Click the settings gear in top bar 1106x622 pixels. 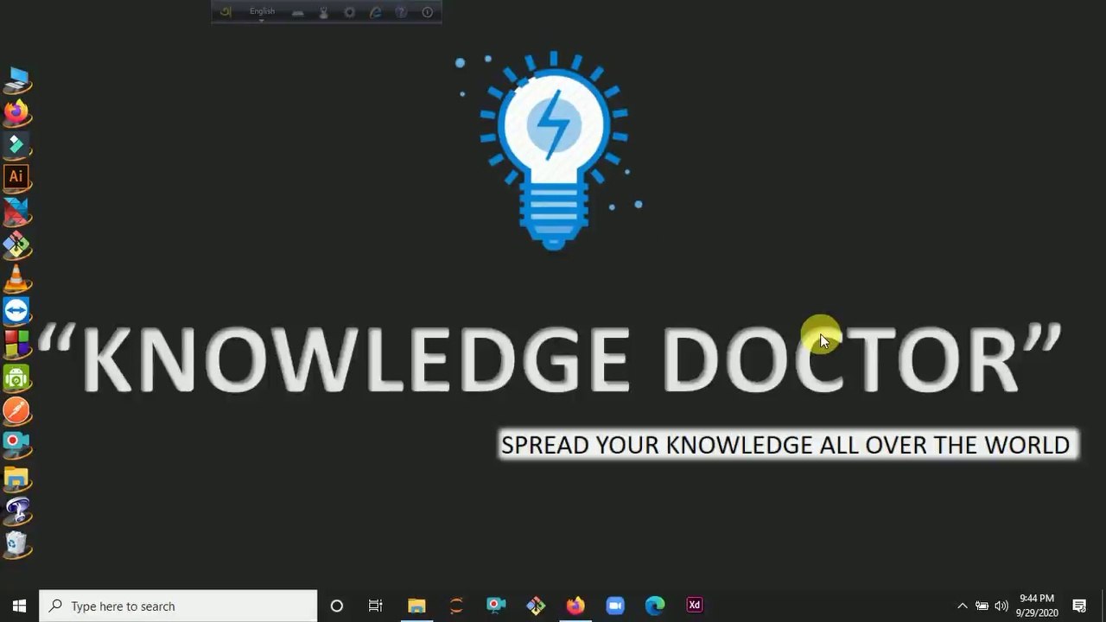tap(350, 12)
